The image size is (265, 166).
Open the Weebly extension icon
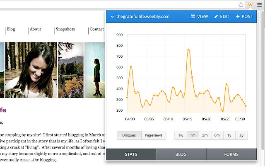250,5
